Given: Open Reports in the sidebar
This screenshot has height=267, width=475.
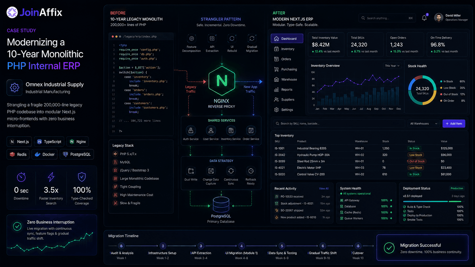Looking at the screenshot, I should point(287,89).
